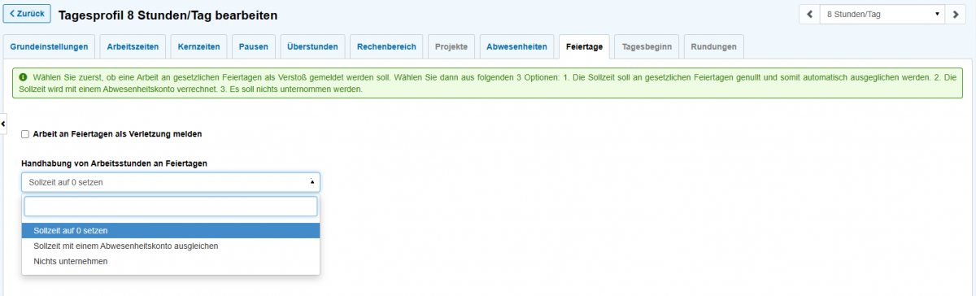This screenshot has width=976, height=296.
Task: Switch to the Rechenbereich tab
Action: (386, 47)
